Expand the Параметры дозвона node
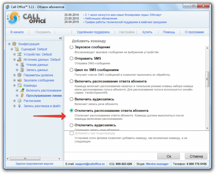Image resolution: width=216 pixels, height=174 pixels. tap(14, 75)
